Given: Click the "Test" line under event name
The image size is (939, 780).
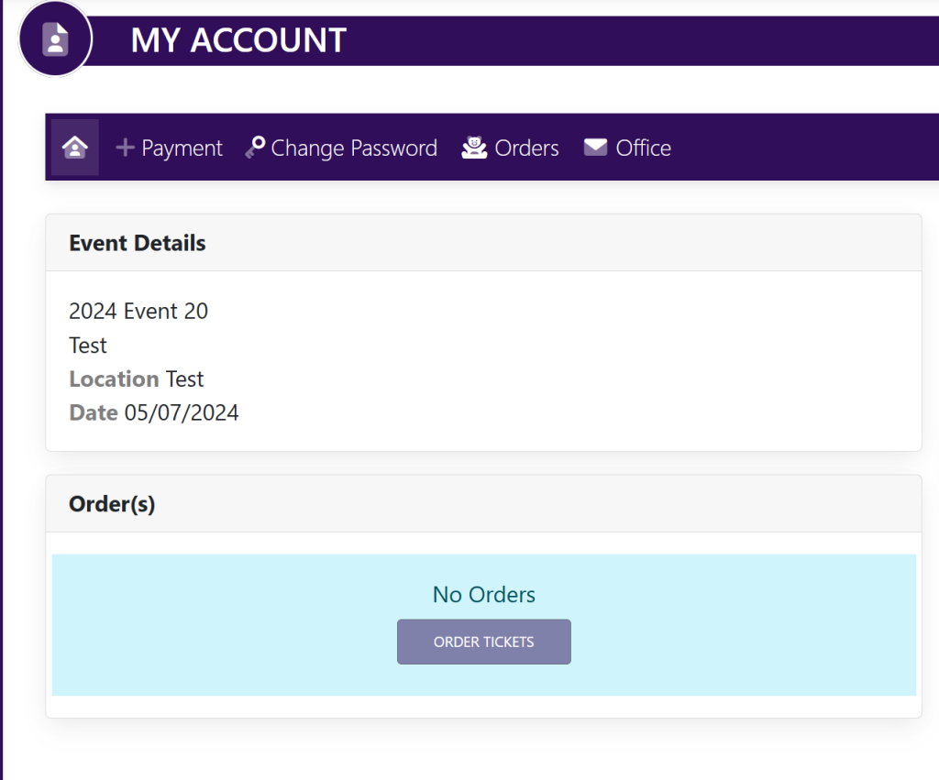Looking at the screenshot, I should coord(88,346).
